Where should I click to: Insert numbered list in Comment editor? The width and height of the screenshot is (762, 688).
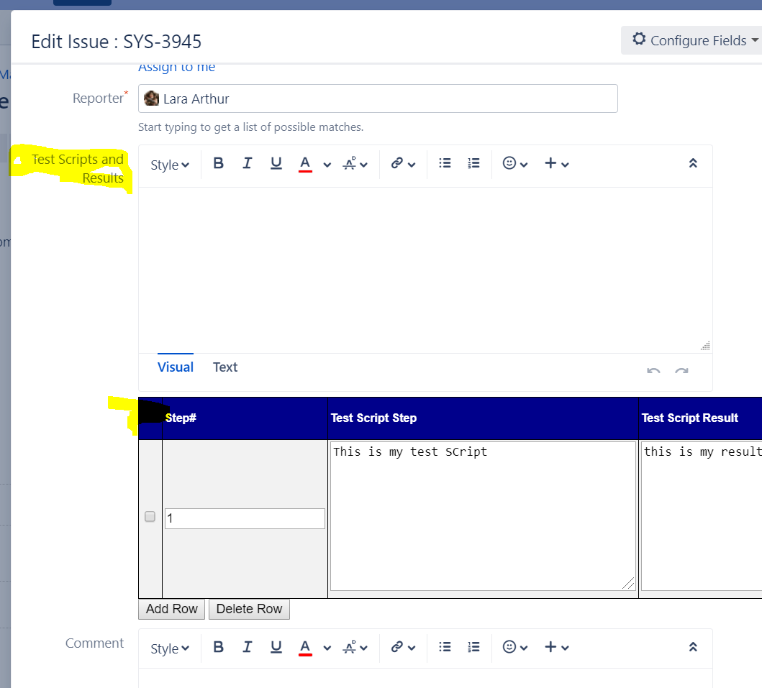473,647
